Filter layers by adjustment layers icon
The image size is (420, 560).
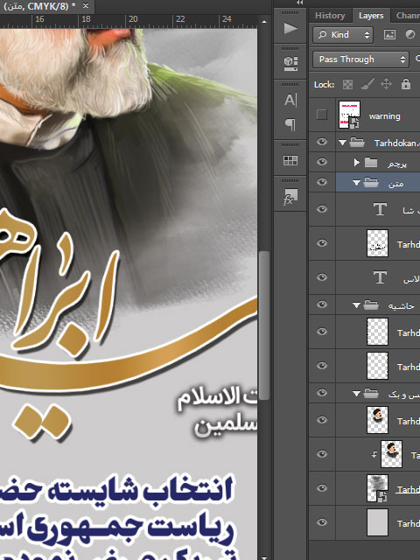pos(410,34)
